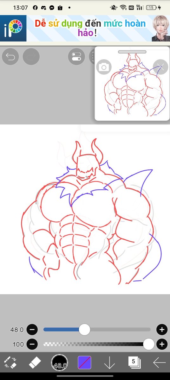This screenshot has height=380, width=170.
Task: Open the layers panel showing 5
Action: pyautogui.click(x=134, y=363)
